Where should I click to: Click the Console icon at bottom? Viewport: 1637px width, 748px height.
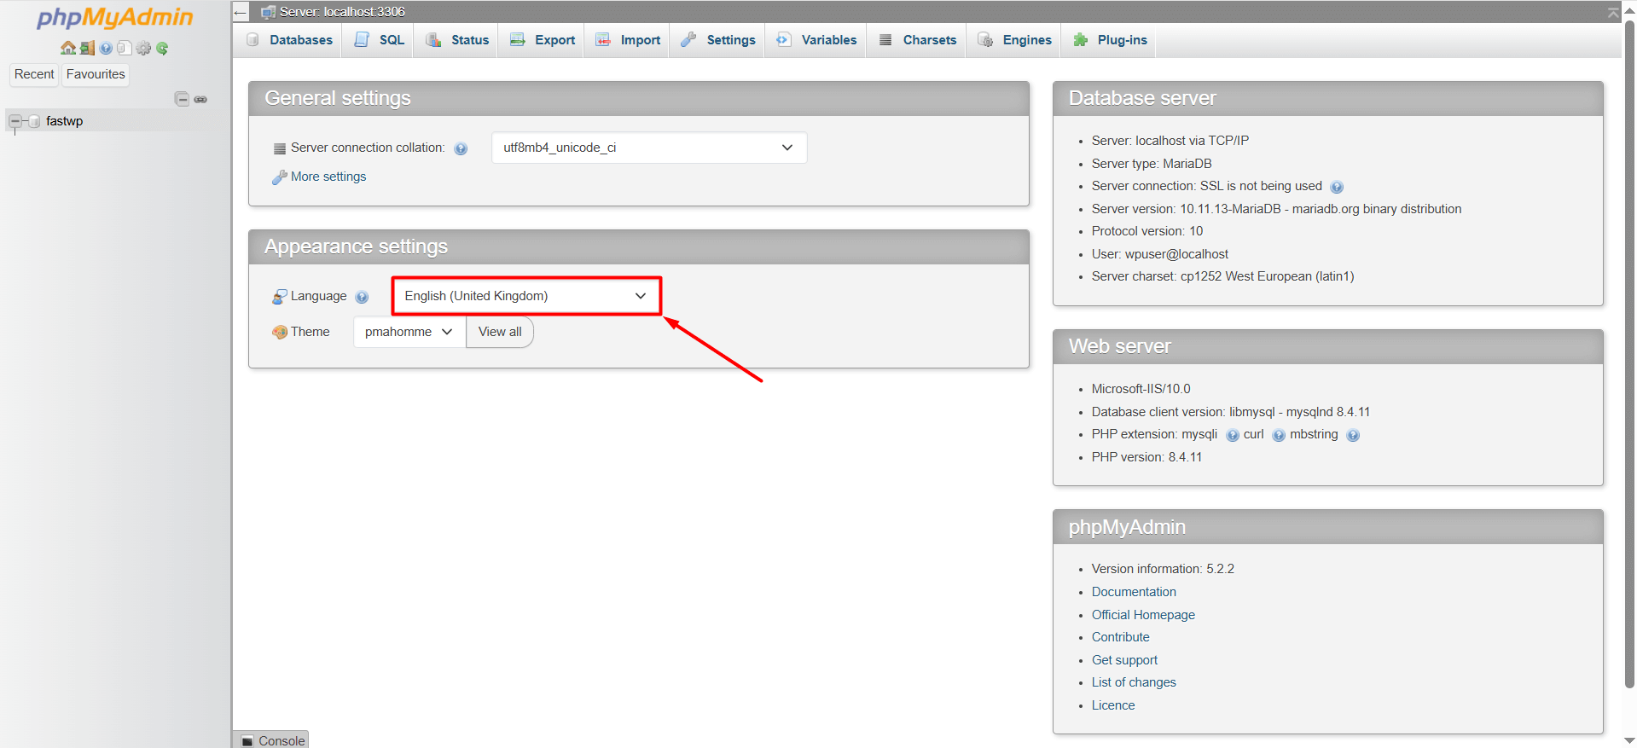(x=247, y=741)
